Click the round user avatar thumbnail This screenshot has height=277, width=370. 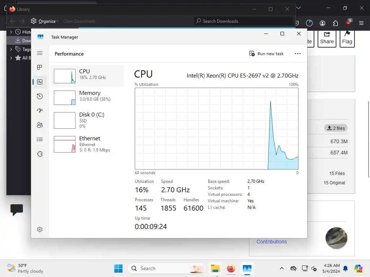click(336, 238)
